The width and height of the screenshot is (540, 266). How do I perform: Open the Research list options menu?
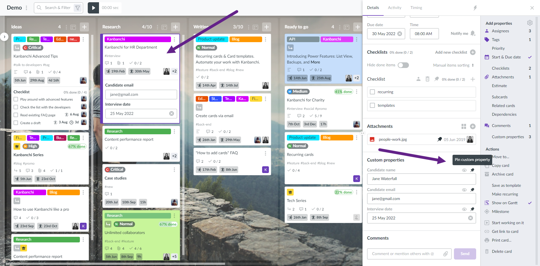point(157,27)
